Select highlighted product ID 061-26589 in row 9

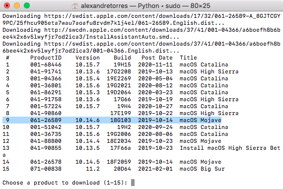point(46,120)
